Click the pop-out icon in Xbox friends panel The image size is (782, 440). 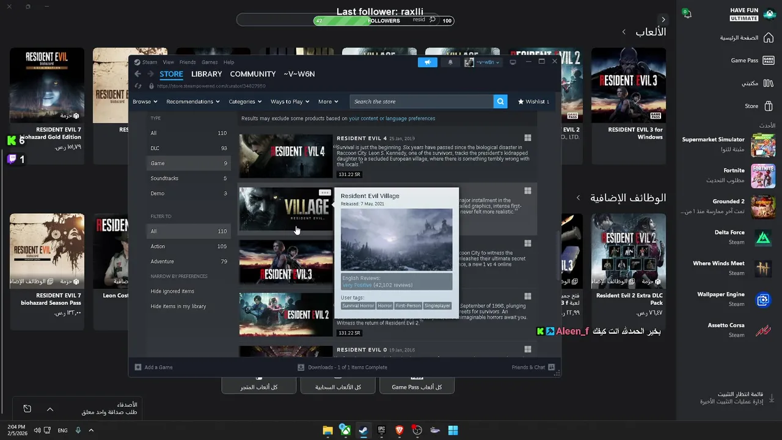(x=27, y=409)
